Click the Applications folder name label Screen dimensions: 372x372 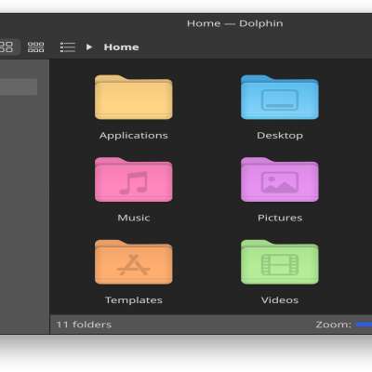pyautogui.click(x=134, y=136)
